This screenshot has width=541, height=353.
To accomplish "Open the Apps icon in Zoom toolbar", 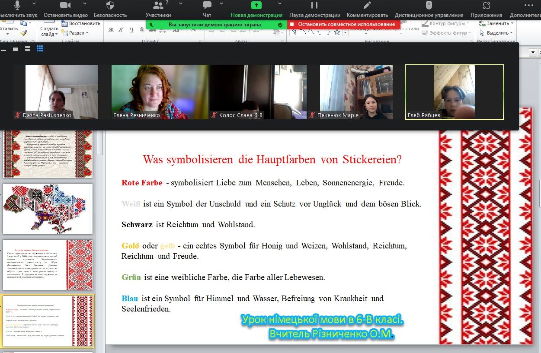I will pyautogui.click(x=487, y=6).
